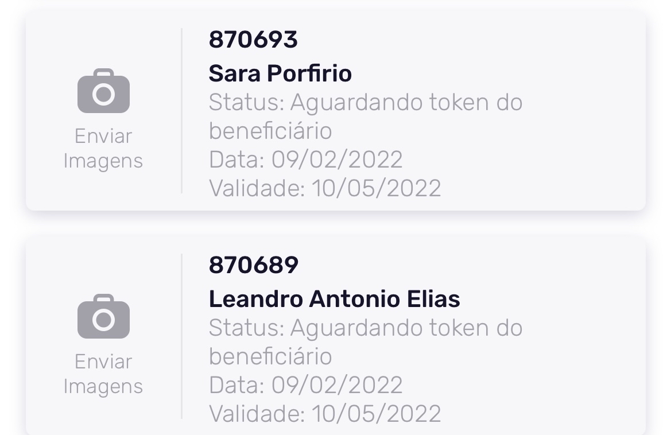Click the word beneficiário in Sara Porfirio's card

(270, 131)
